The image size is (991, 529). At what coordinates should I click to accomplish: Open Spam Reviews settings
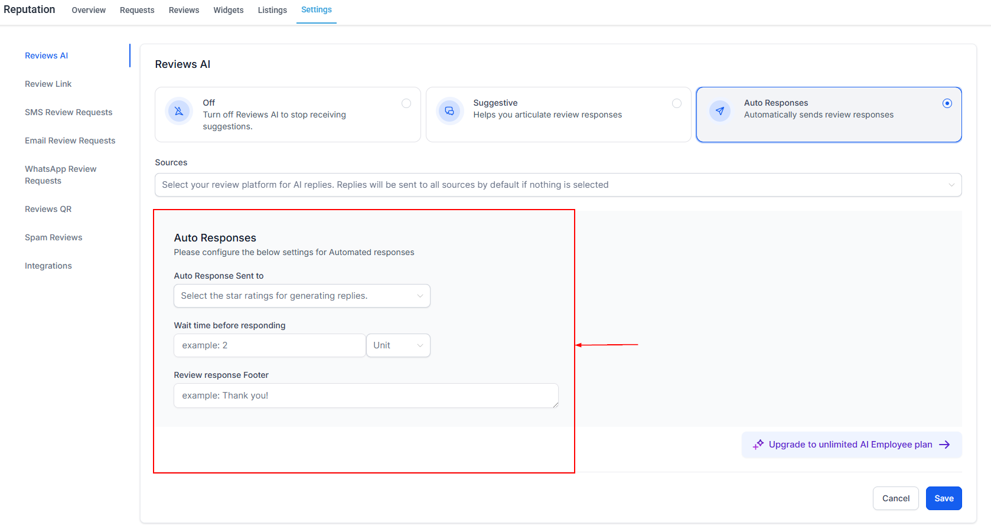[x=54, y=237]
